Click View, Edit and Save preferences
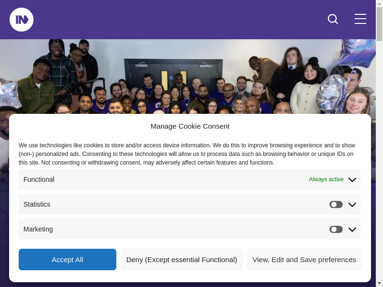 point(304,260)
